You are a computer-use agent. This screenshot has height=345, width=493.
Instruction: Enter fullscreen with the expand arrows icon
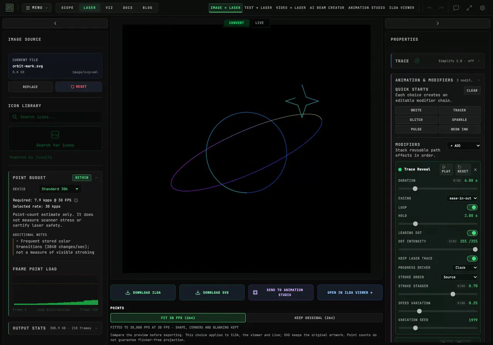pyautogui.click(x=469, y=8)
